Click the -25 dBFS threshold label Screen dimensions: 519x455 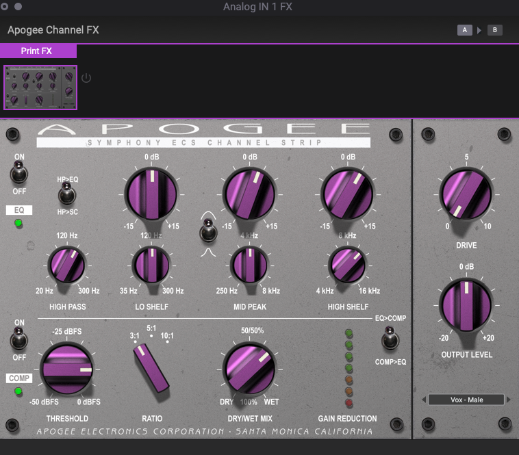coord(67,331)
